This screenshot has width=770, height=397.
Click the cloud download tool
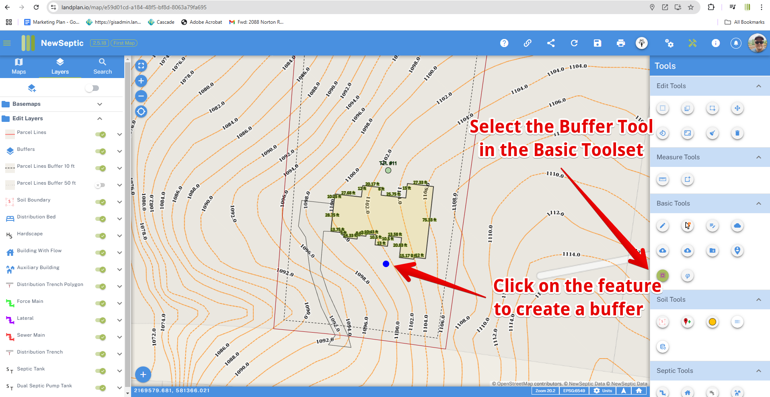pos(687,251)
